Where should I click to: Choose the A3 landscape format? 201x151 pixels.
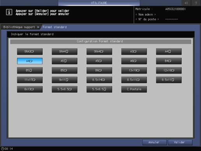point(134,51)
